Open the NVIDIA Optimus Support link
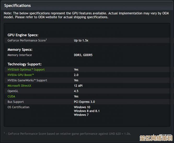174x143 pixels. 26,70
